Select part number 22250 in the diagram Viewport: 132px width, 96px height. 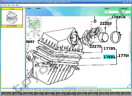click(x=106, y=23)
